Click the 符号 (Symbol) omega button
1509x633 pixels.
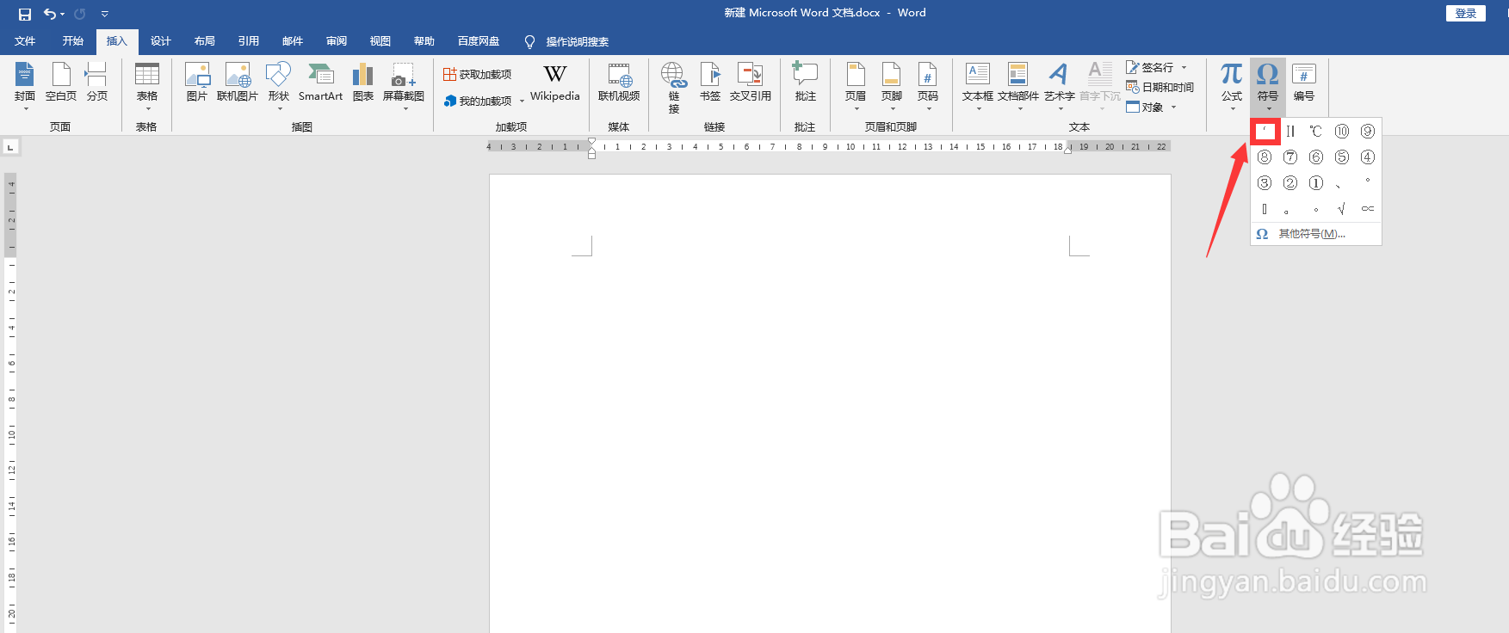click(x=1268, y=87)
